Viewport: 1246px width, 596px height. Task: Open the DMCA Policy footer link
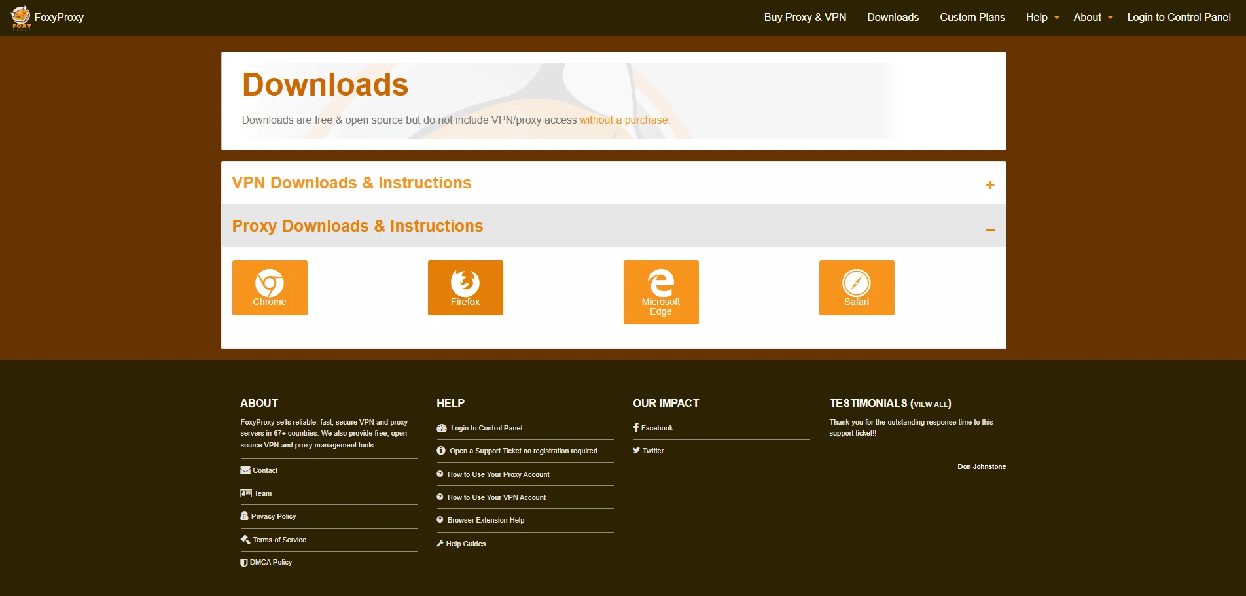click(x=271, y=562)
